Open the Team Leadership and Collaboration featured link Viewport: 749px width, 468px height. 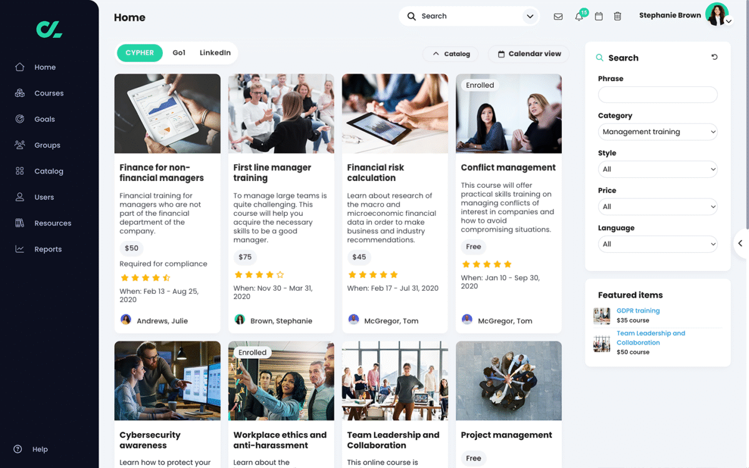pyautogui.click(x=651, y=338)
